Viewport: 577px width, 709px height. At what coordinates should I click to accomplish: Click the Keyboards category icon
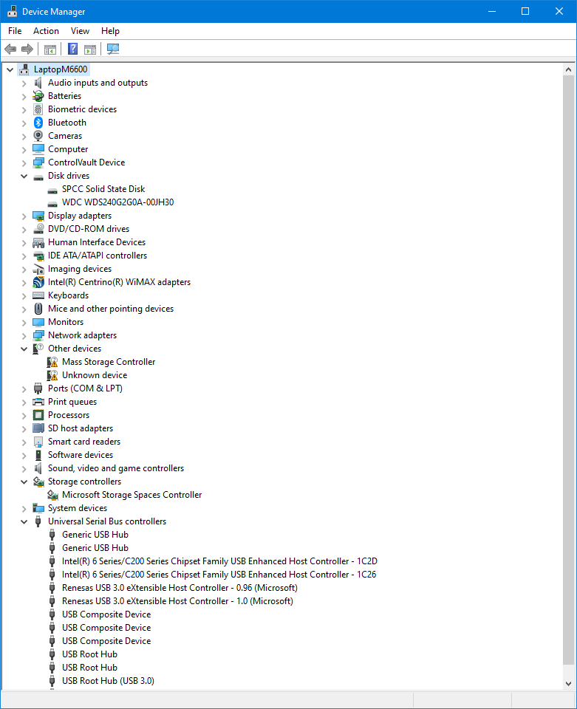[38, 295]
